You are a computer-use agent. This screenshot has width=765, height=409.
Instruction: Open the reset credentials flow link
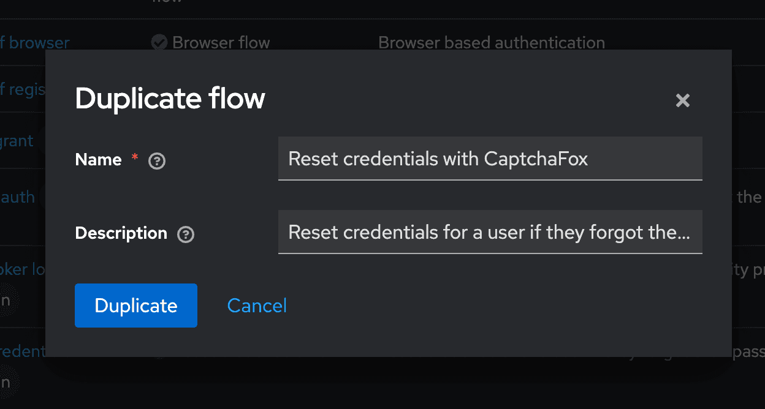(x=23, y=351)
